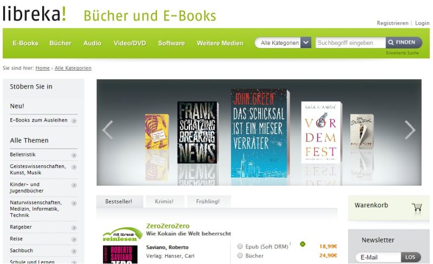The image size is (433, 264).
Task: Click the shopping cart icon in Warenkorb
Action: click(x=417, y=207)
